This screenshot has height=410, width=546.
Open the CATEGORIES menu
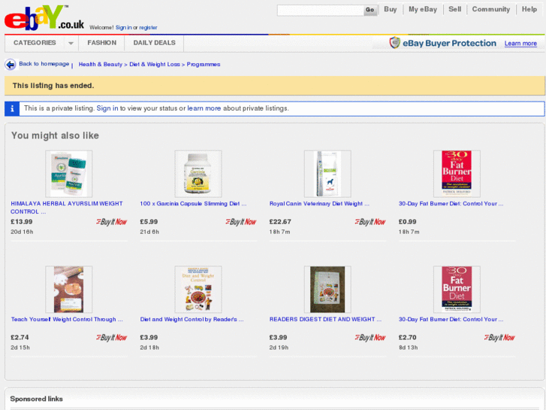coord(35,43)
